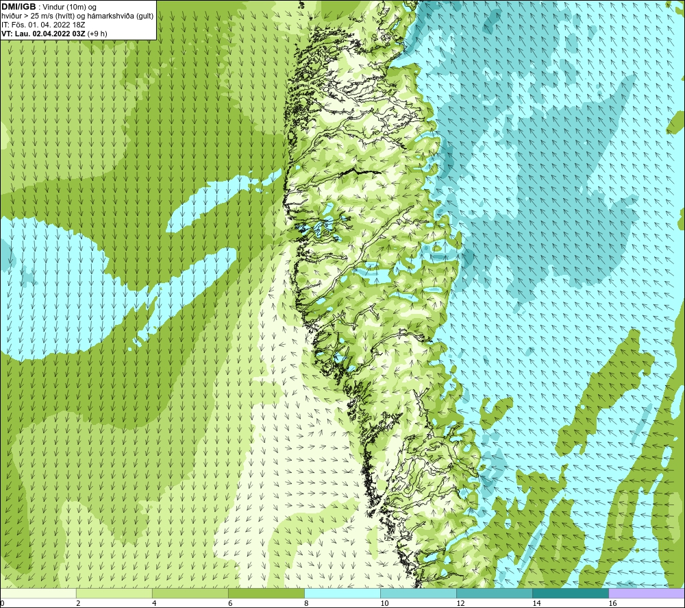Click the legend scale label '8'

pyautogui.click(x=306, y=603)
